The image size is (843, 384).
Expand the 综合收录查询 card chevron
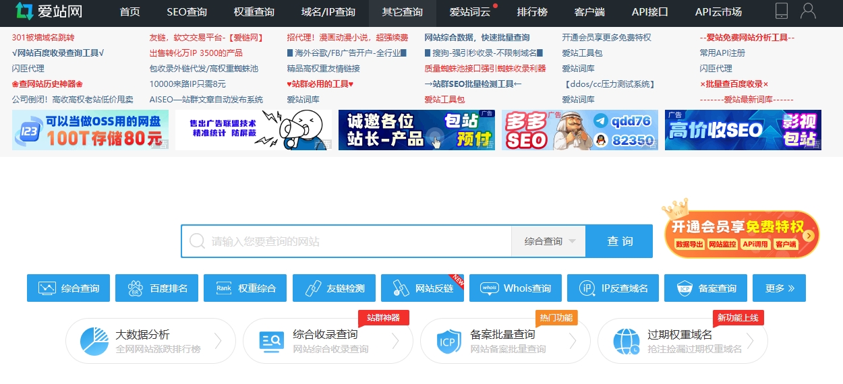coord(395,342)
